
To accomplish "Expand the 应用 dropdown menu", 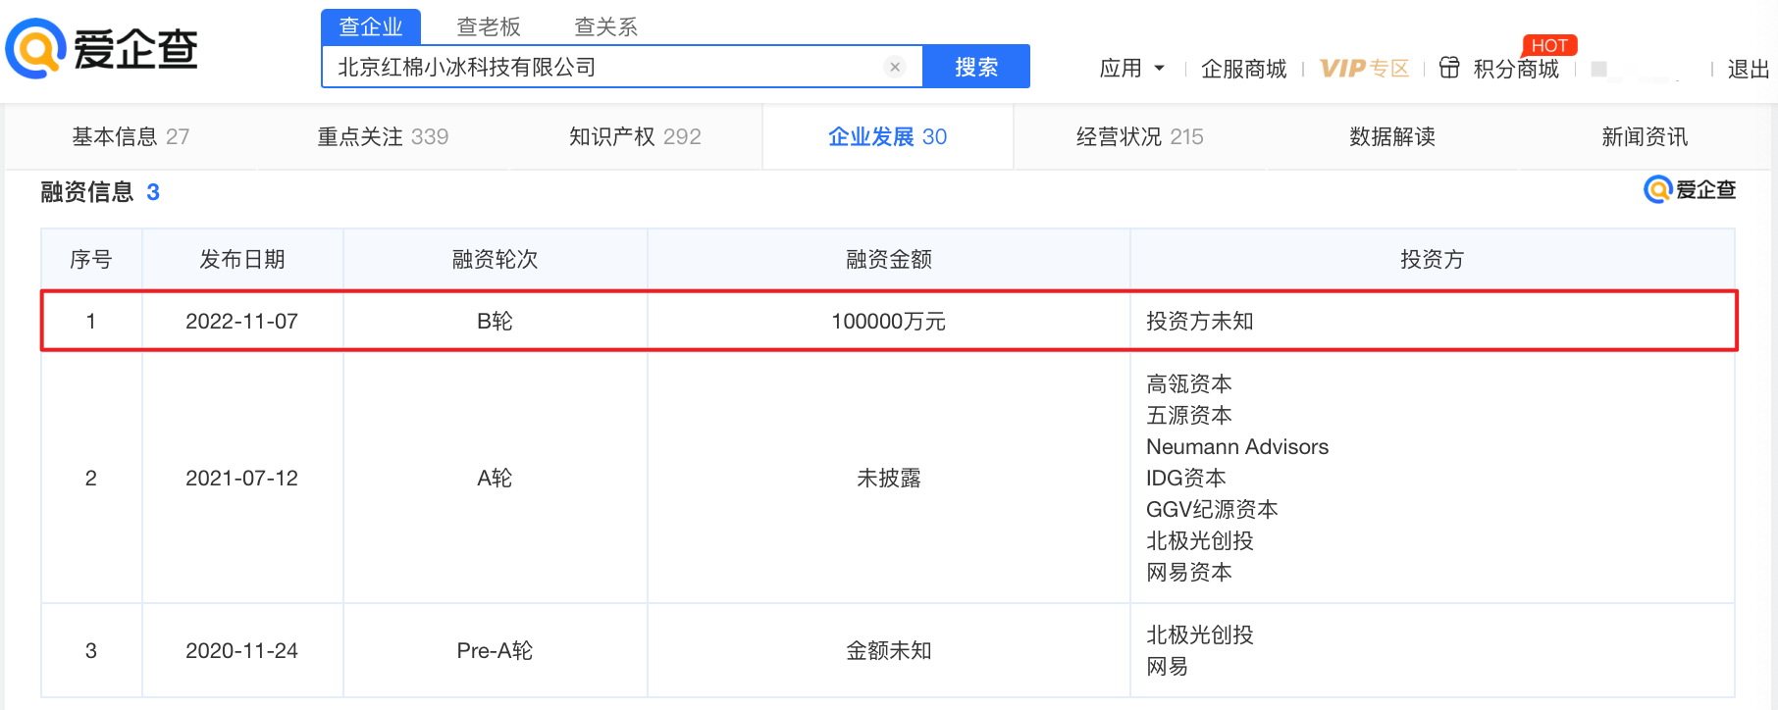I will [x=1131, y=69].
